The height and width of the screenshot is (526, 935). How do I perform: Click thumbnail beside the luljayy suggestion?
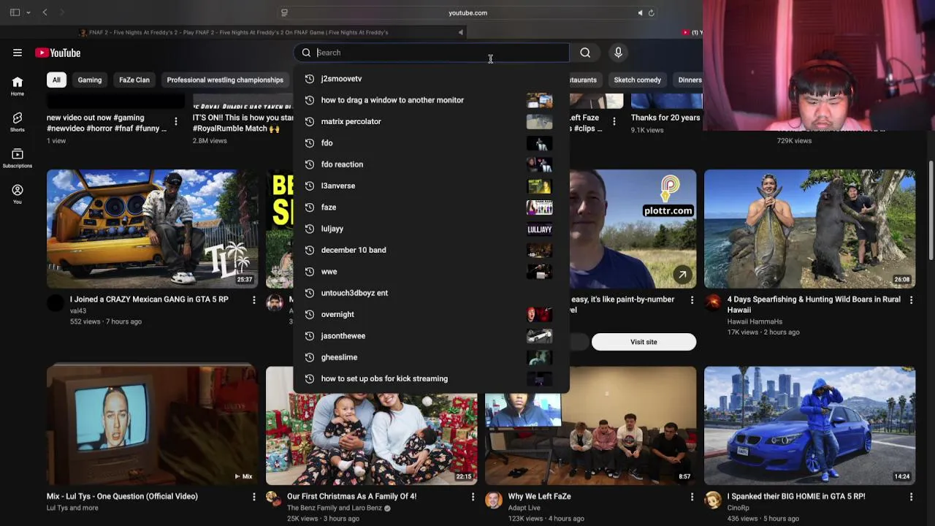point(539,229)
